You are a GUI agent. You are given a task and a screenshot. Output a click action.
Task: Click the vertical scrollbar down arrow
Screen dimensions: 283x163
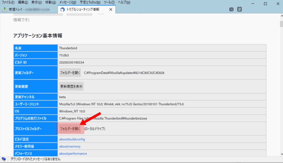tap(281, 154)
